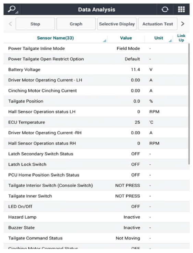Screen dimensions: 193x253
Task: Launch the Actuation Test
Action: pyautogui.click(x=158, y=24)
